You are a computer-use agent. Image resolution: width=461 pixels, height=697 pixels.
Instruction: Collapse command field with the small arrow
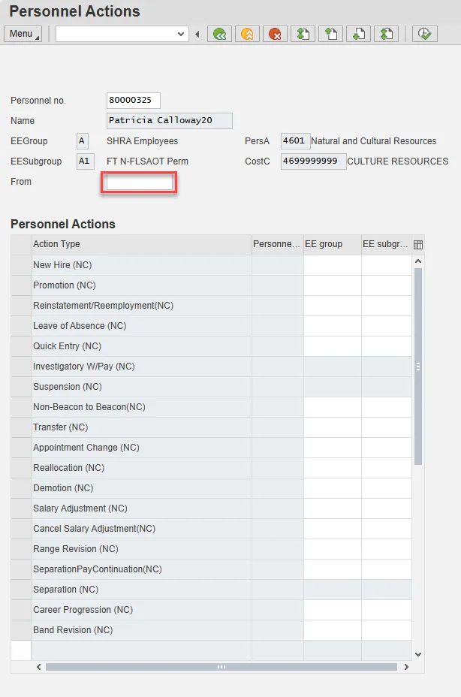(x=197, y=34)
